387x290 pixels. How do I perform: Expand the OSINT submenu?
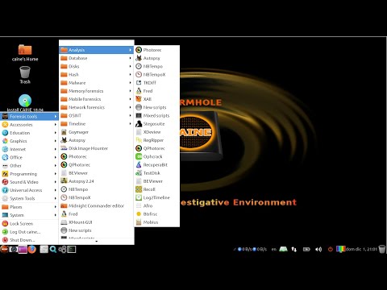point(97,115)
